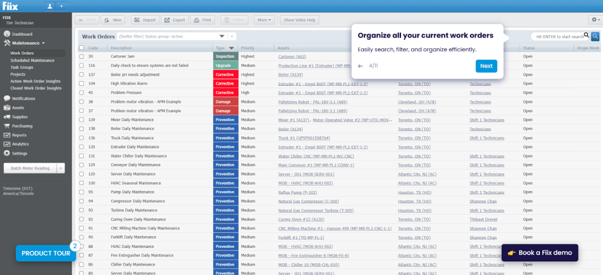Viewport: 603px width, 275px height.
Task: Open Scheduled Maintenance in the sidebar
Action: click(31, 60)
